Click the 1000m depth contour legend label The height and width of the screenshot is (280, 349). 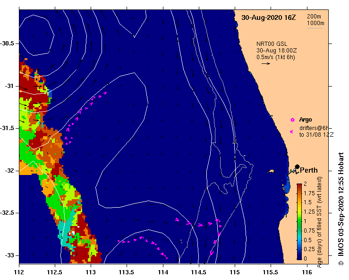pyautogui.click(x=315, y=23)
